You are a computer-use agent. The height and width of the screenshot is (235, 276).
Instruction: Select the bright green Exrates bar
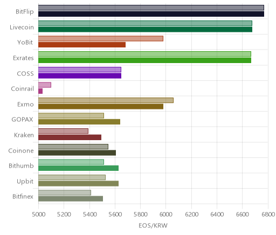144,60
